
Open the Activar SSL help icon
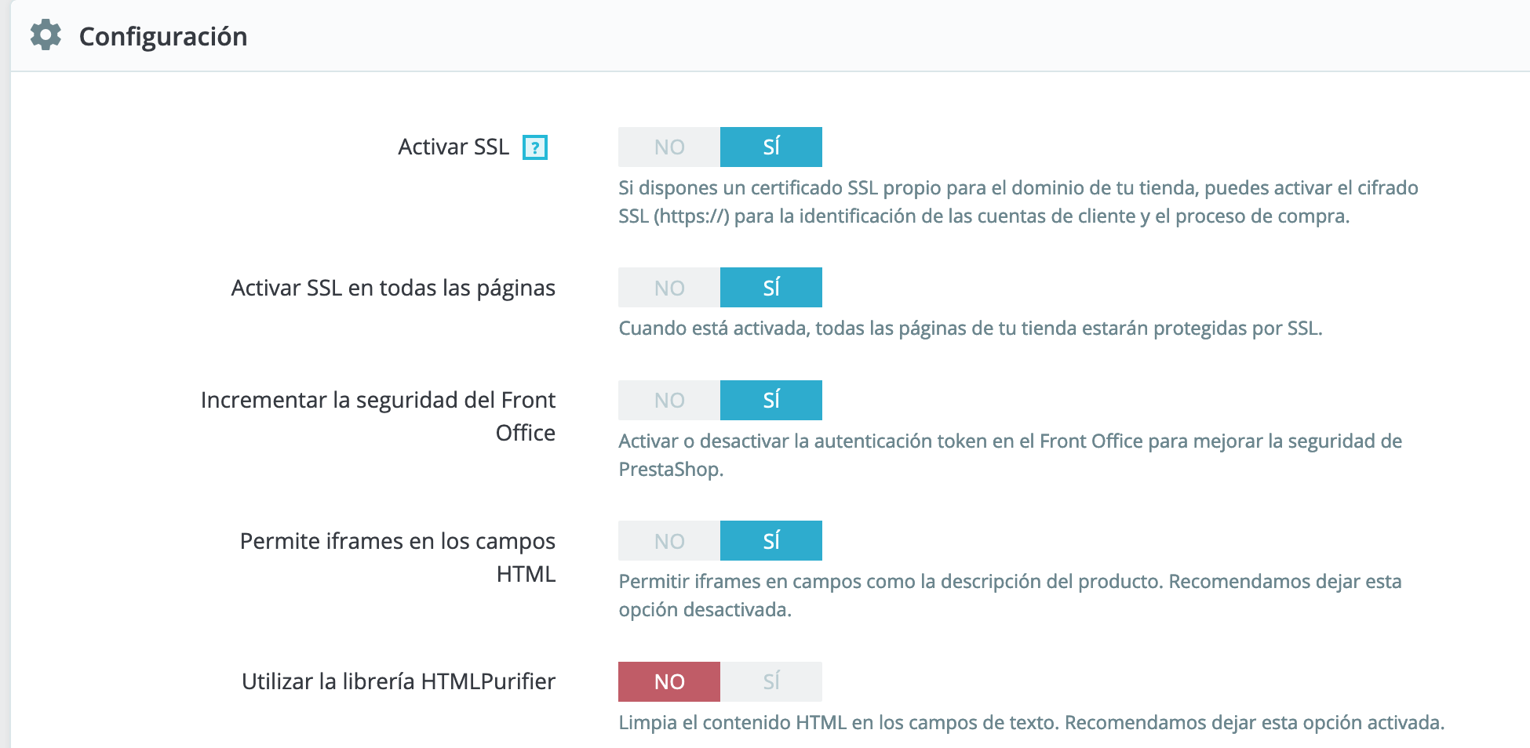(535, 147)
